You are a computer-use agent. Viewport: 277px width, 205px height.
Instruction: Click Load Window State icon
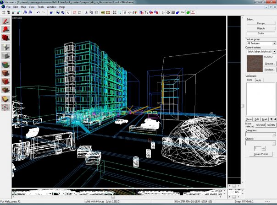click(x=25, y=12)
